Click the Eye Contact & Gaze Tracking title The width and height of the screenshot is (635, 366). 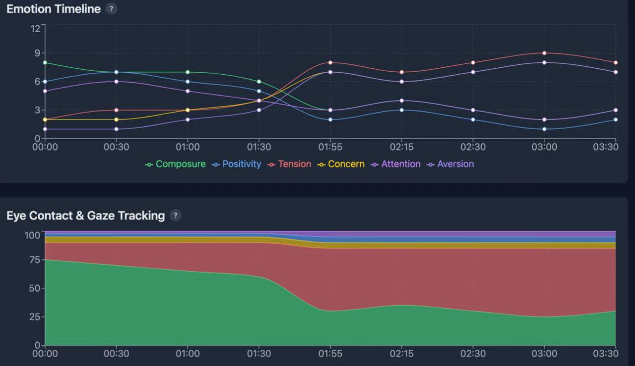(85, 215)
